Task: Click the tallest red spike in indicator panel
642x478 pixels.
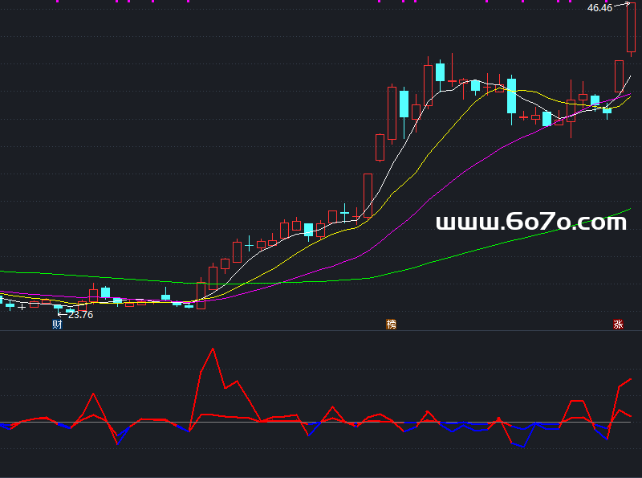Action: (x=213, y=349)
